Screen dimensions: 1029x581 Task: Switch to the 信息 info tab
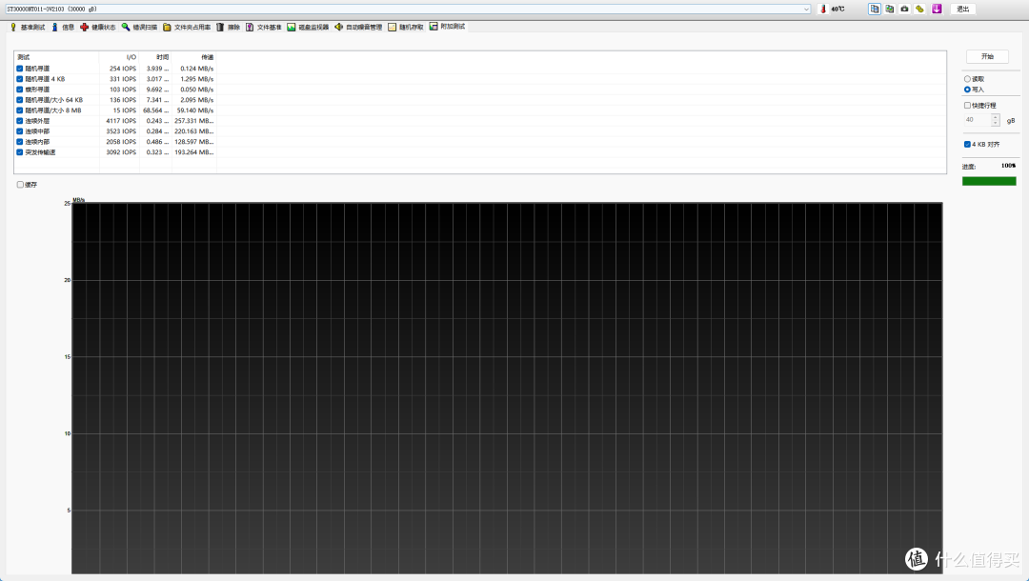coord(63,27)
